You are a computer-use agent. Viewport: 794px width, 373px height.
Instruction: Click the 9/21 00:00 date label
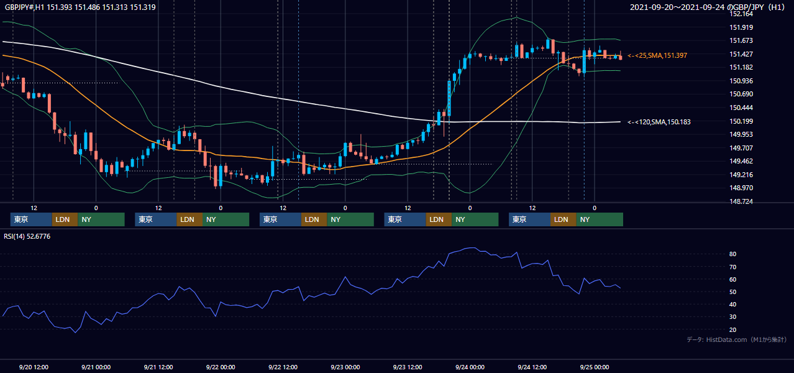(x=96, y=367)
